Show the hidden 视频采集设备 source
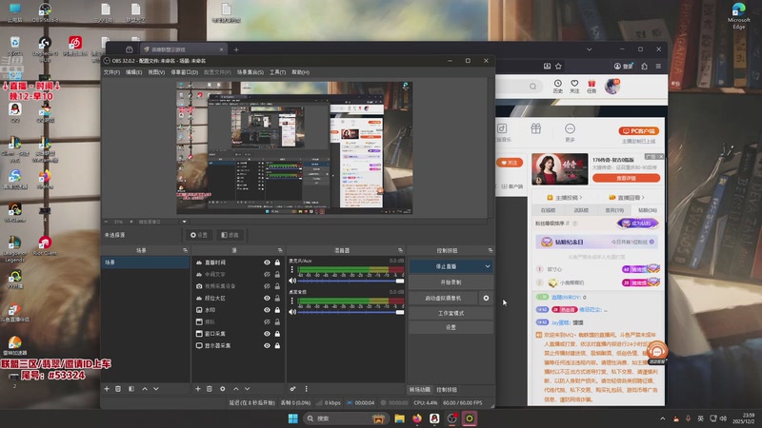762x428 pixels. [267, 286]
